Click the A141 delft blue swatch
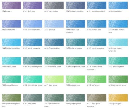Viewport: 130px width, 108px height. (33, 5)
